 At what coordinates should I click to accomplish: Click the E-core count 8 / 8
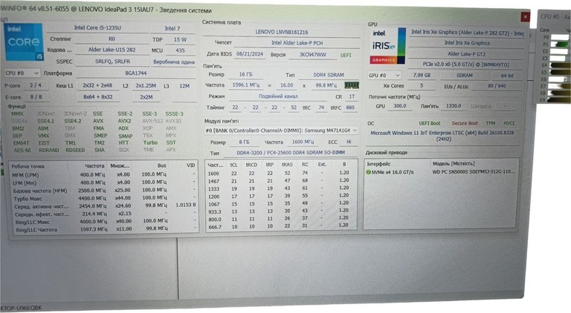[36, 97]
